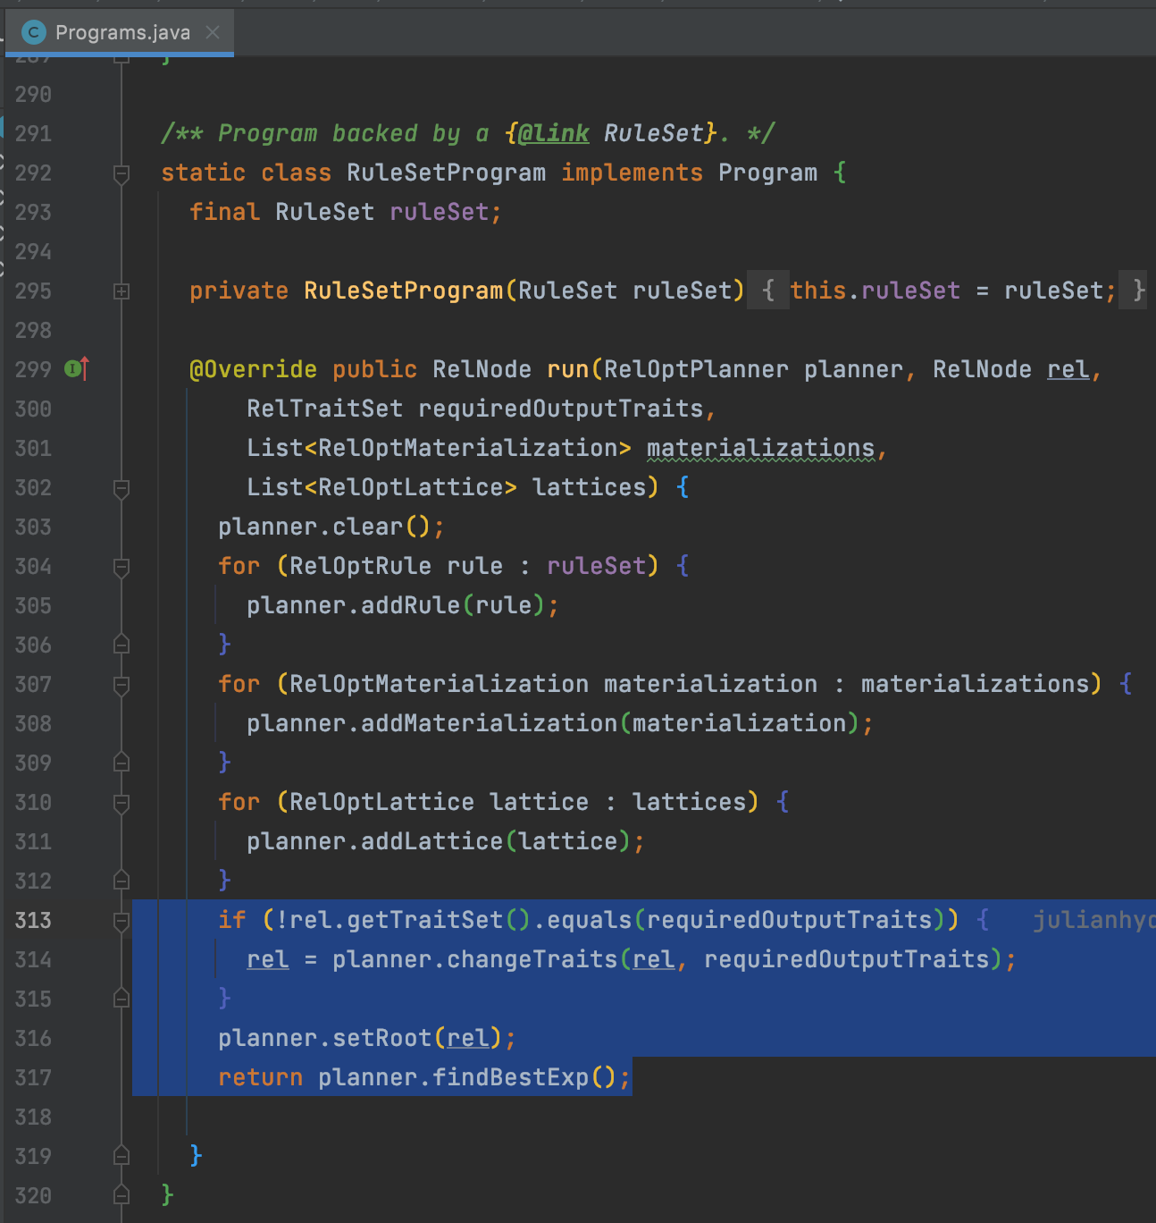This screenshot has width=1156, height=1223.
Task: Click 'addRule' on line 305
Action: coord(410,605)
